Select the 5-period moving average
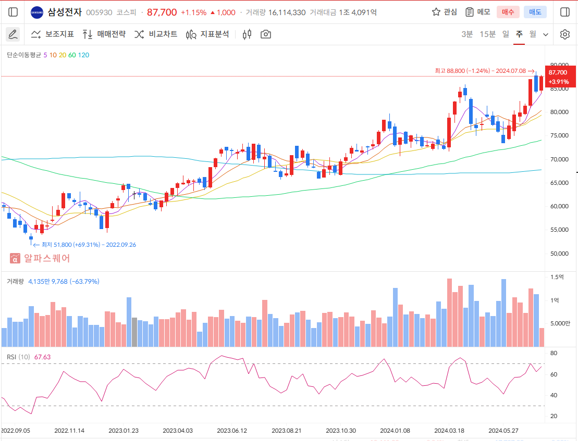 [x=45, y=55]
